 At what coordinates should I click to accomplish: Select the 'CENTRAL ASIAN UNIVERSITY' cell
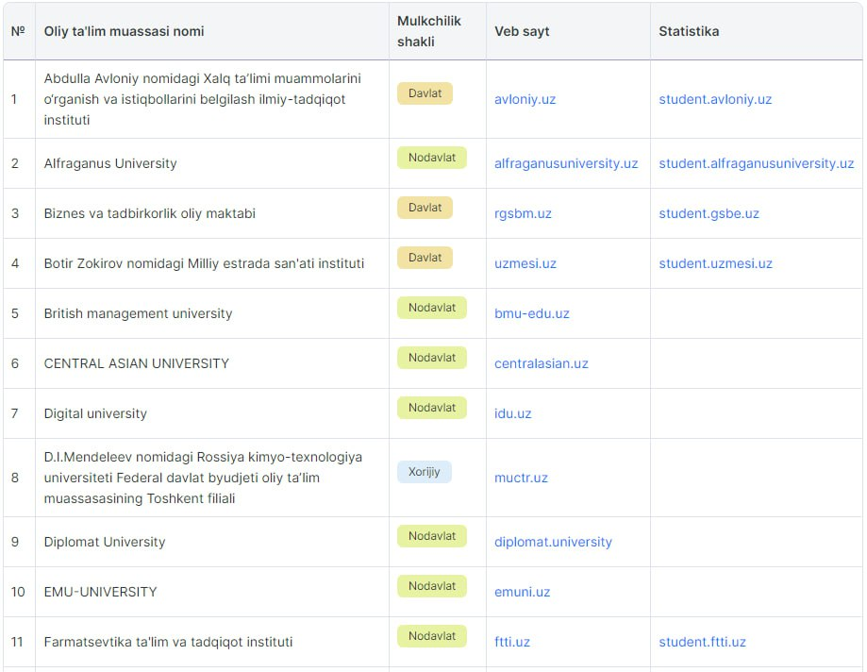click(211, 364)
